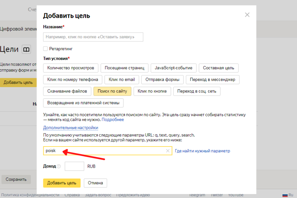Pick Переход в мессенджер condition type
The height and width of the screenshot is (198, 297).
point(213,80)
